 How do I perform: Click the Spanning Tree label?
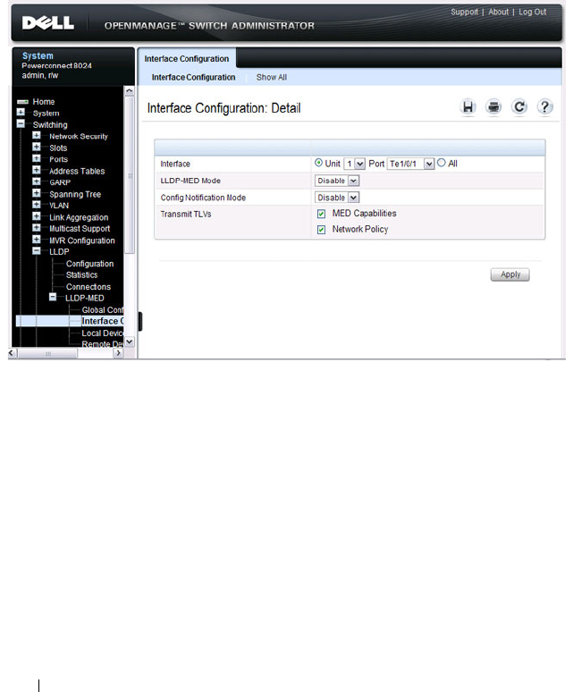click(75, 194)
